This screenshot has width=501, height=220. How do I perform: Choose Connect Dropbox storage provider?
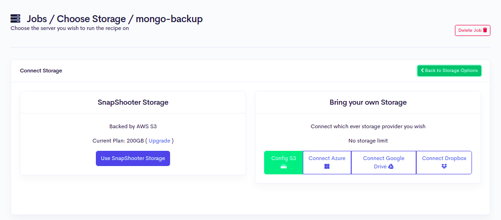[444, 162]
